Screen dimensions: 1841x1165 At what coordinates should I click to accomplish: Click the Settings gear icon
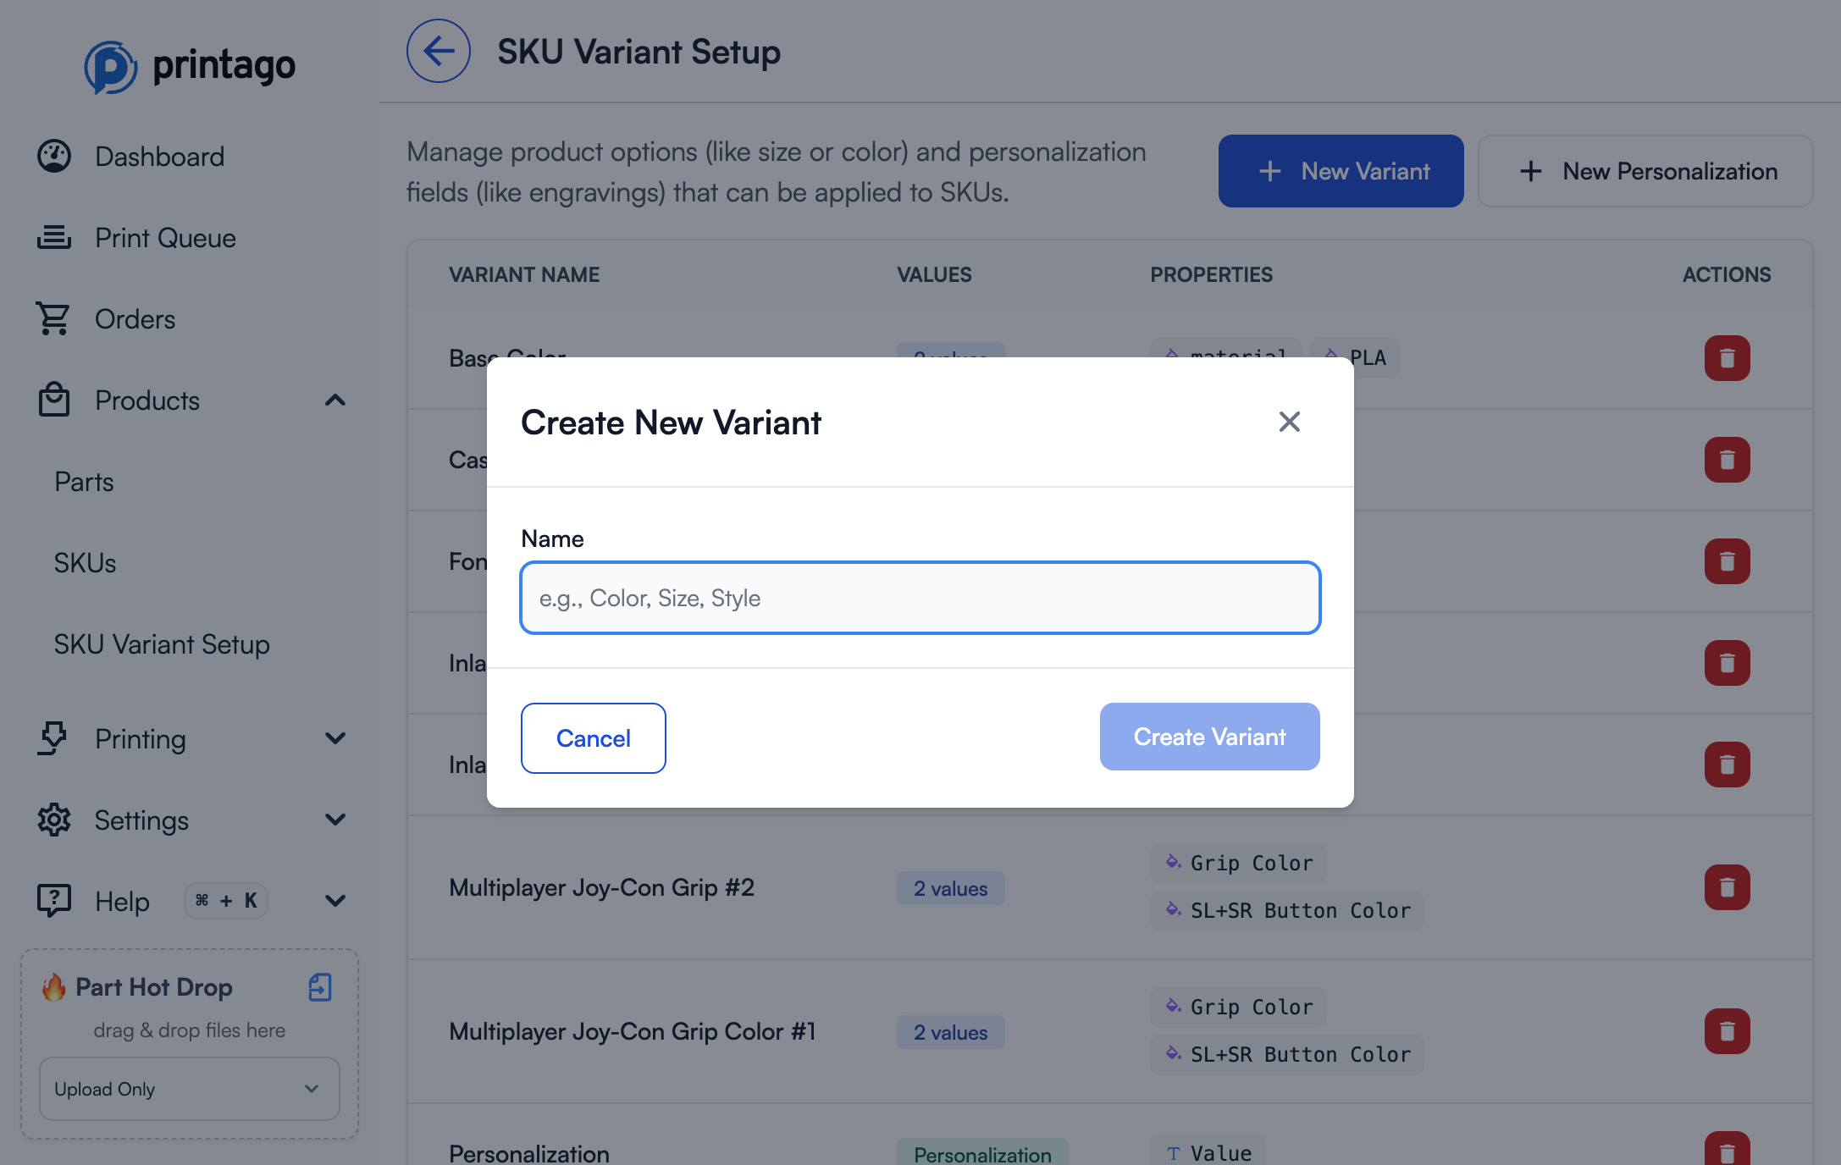coord(53,819)
